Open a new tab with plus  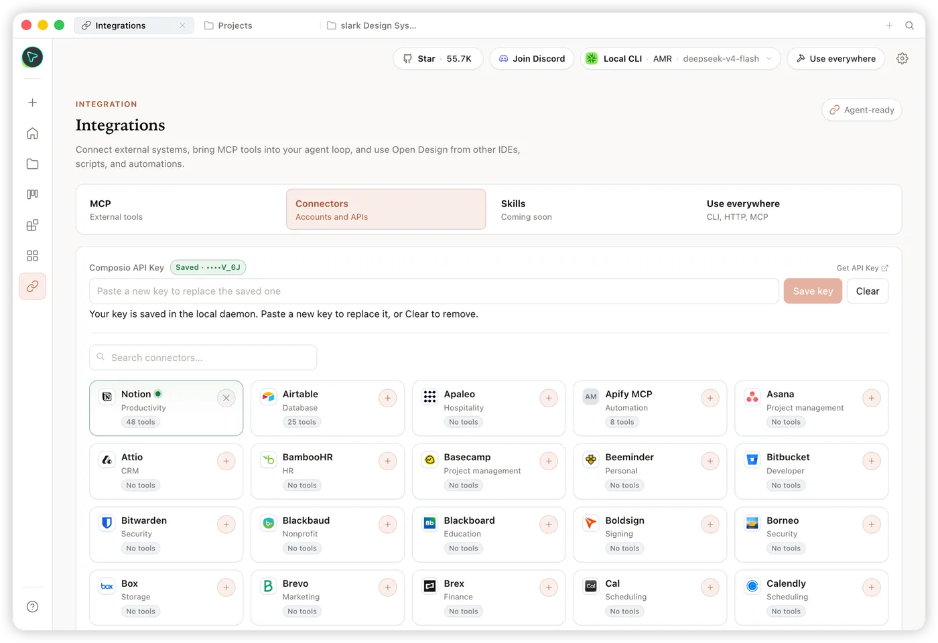click(889, 25)
